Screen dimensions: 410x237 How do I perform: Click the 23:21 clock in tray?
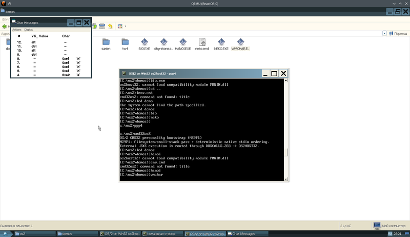[x=398, y=234]
